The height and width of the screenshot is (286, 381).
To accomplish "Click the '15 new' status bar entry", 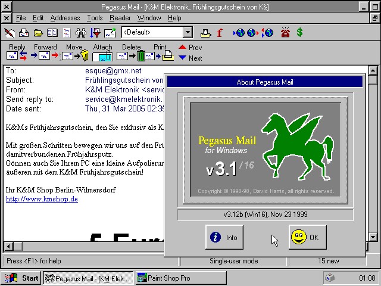I will (x=328, y=261).
